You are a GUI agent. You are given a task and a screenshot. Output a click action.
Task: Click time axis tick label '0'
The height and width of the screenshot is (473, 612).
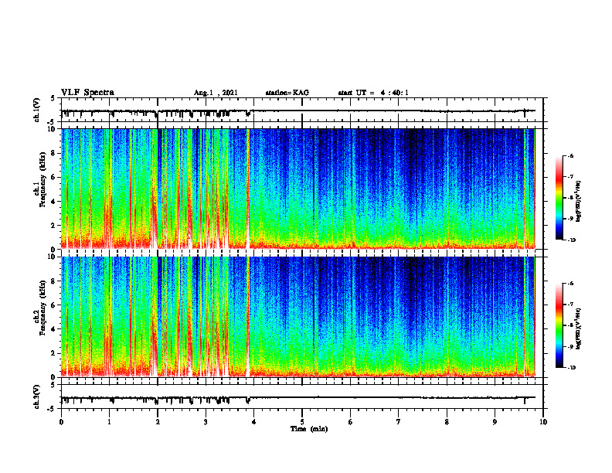pyautogui.click(x=61, y=422)
